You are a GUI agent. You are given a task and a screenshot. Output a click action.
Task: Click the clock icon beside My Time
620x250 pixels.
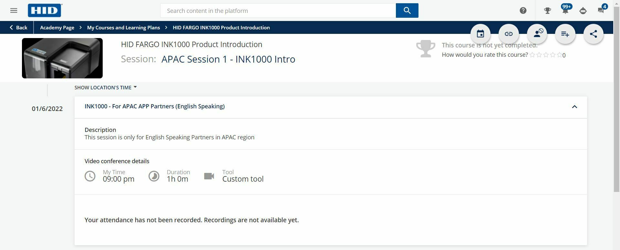pos(90,176)
